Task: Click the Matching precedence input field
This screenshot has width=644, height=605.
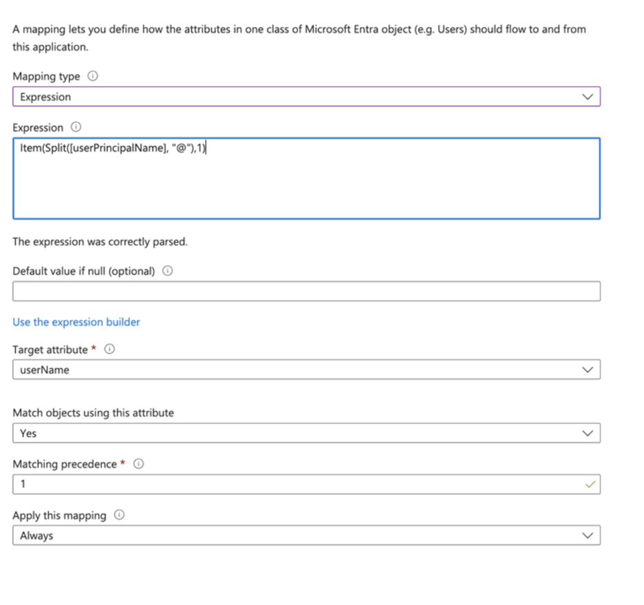Action: click(x=306, y=485)
